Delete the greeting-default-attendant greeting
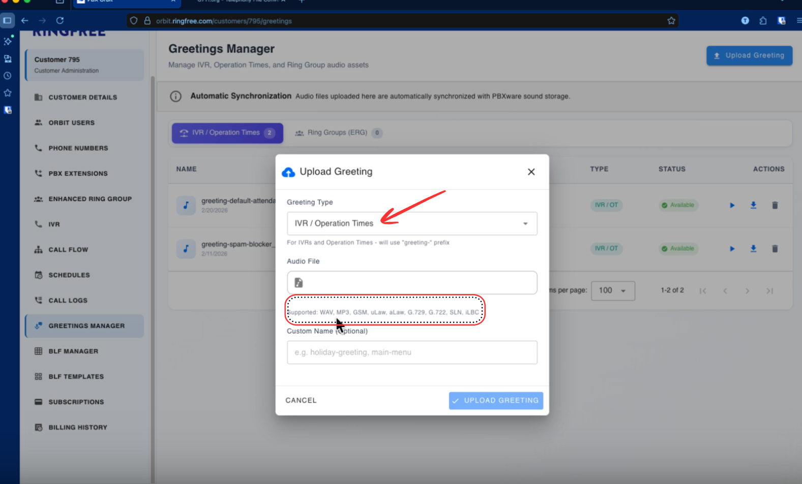 click(775, 206)
